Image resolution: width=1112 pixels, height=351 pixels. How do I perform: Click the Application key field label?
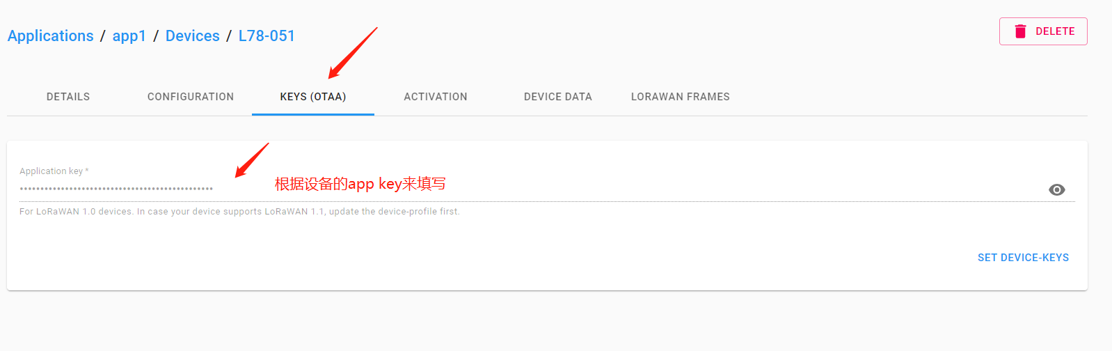(x=54, y=171)
